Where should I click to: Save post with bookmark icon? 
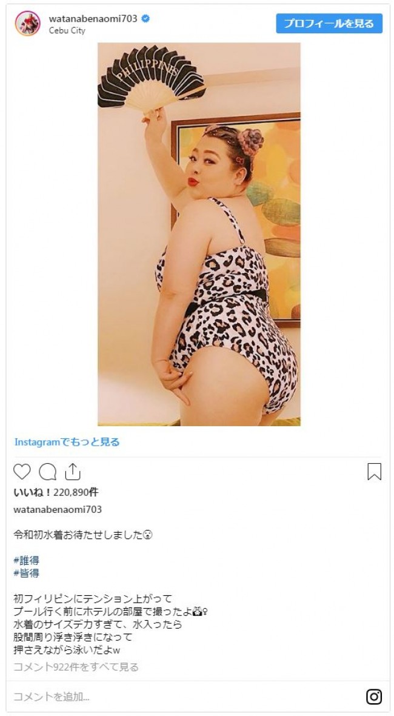[374, 472]
